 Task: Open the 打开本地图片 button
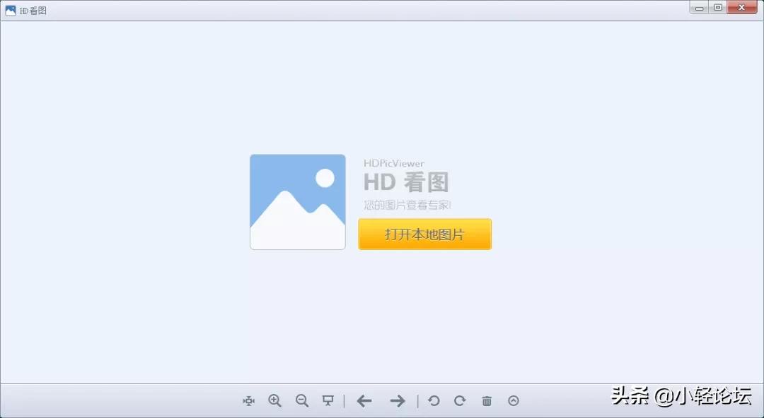pos(424,234)
